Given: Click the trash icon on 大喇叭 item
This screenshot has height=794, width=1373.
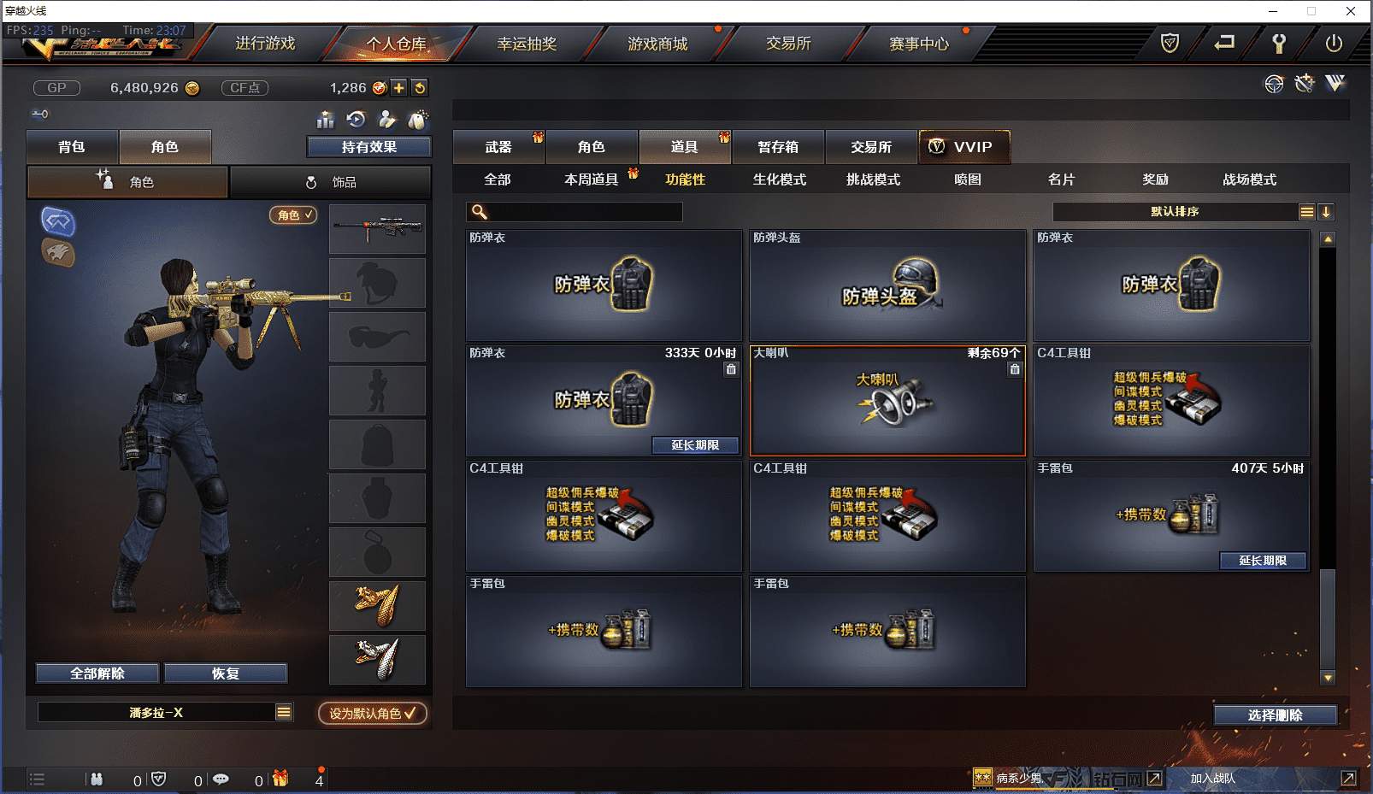Looking at the screenshot, I should point(1015,369).
